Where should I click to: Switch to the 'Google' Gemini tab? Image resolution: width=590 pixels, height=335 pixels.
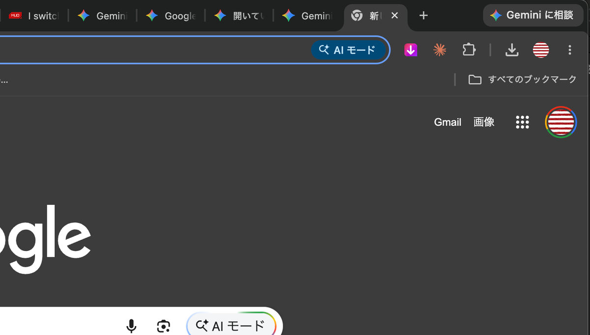click(x=171, y=16)
